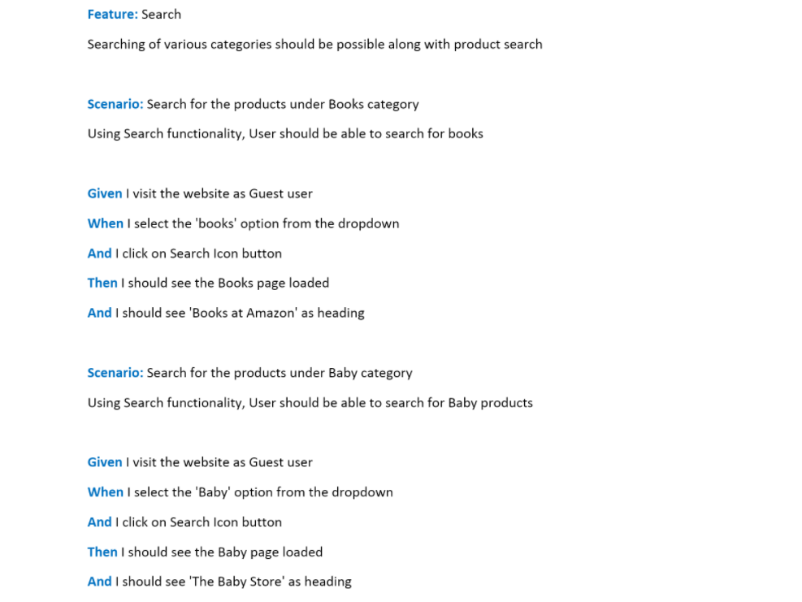
Task: Select the "Scenario:" keyword for the Baby category
Action: 115,373
